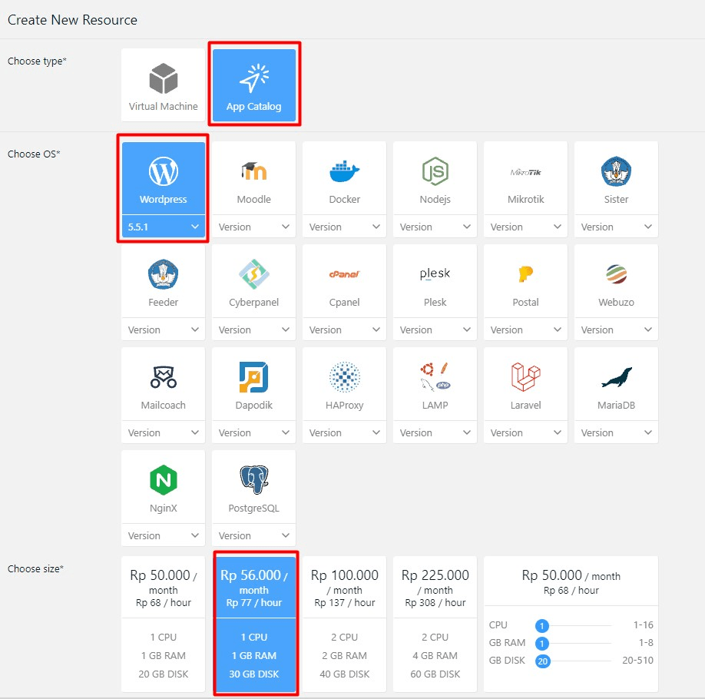Select the Virtual Machine type icon

click(163, 79)
